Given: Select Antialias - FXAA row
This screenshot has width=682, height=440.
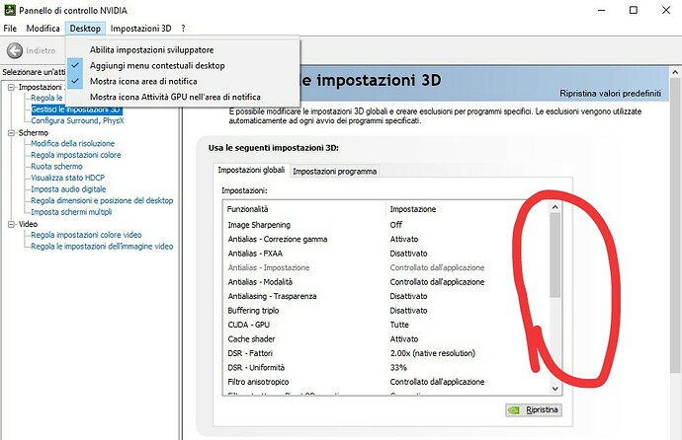Looking at the screenshot, I should [385, 254].
